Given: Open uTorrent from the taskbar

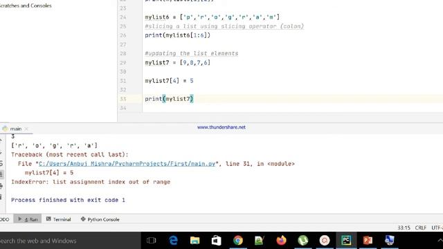Looking at the screenshot, I should click(303, 240).
